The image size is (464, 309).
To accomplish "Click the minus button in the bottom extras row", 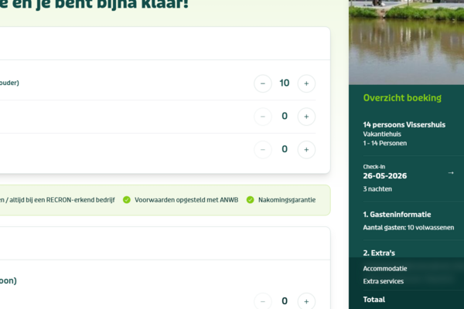I will coord(263,301).
